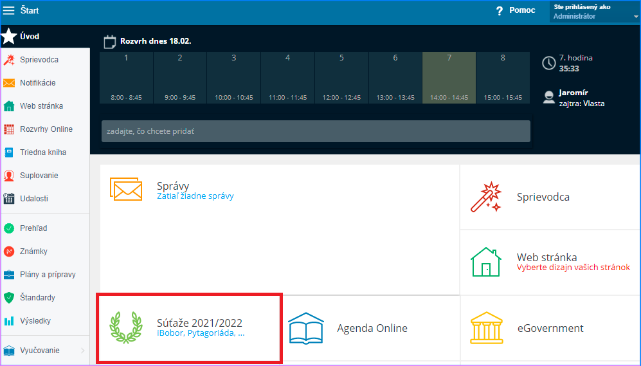This screenshot has width=641, height=366.
Task: Click the large magic wand Sprievodca icon
Action: [486, 197]
